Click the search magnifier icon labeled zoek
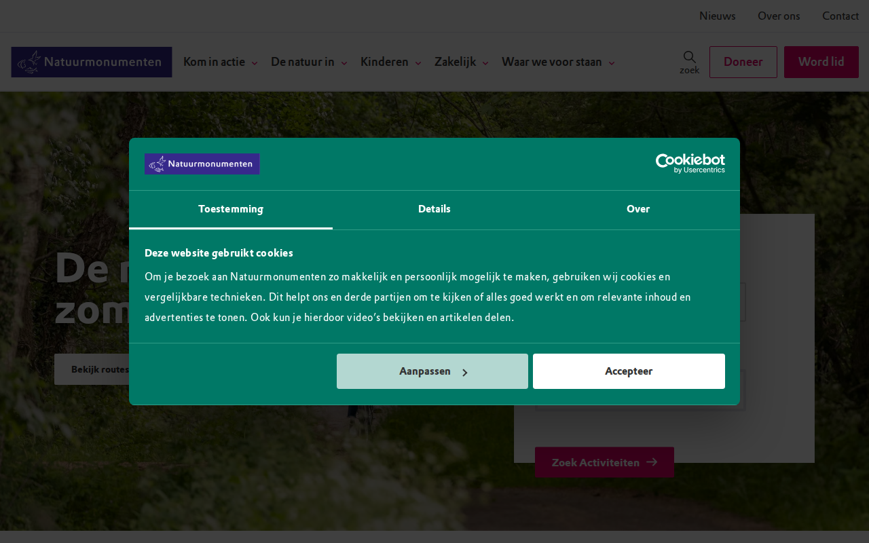This screenshot has height=543, width=869. [x=689, y=62]
